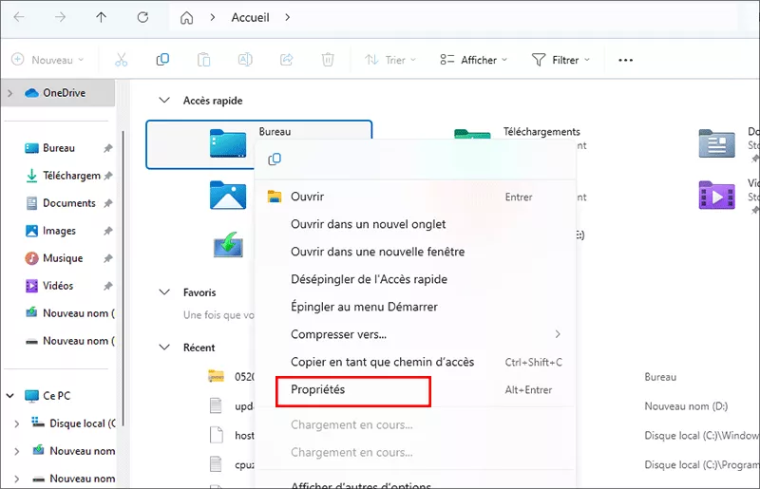The image size is (760, 489).
Task: Refresh the current folder view
Action: (142, 17)
